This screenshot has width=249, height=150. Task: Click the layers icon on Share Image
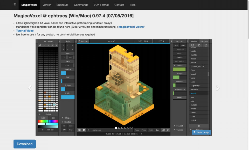click(x=194, y=132)
